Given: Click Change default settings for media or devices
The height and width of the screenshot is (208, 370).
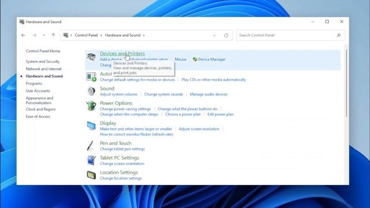Looking at the screenshot, I should pos(138,80).
